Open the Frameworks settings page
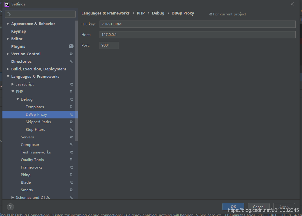The height and width of the screenshot is (216, 302). pos(31,167)
